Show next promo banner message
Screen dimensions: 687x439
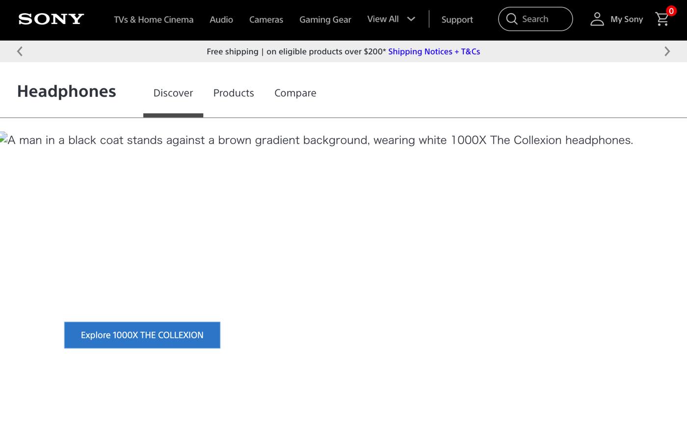667,52
